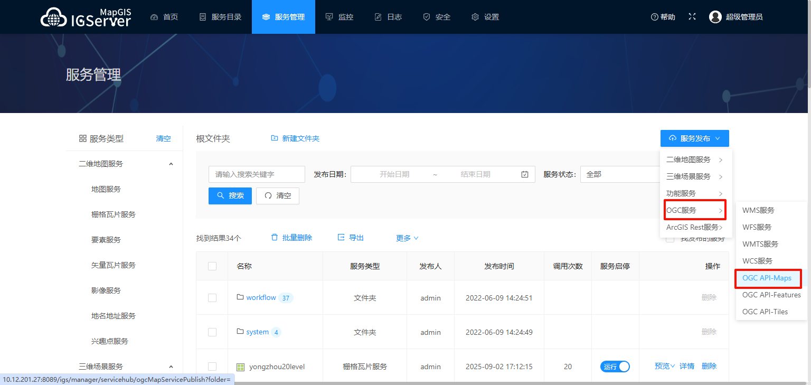Image resolution: width=811 pixels, height=385 pixels.
Task: Toggle the yongzhou20level running switch
Action: pyautogui.click(x=615, y=367)
